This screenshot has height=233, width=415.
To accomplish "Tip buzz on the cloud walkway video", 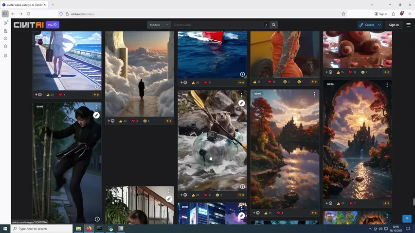I will tap(169, 121).
